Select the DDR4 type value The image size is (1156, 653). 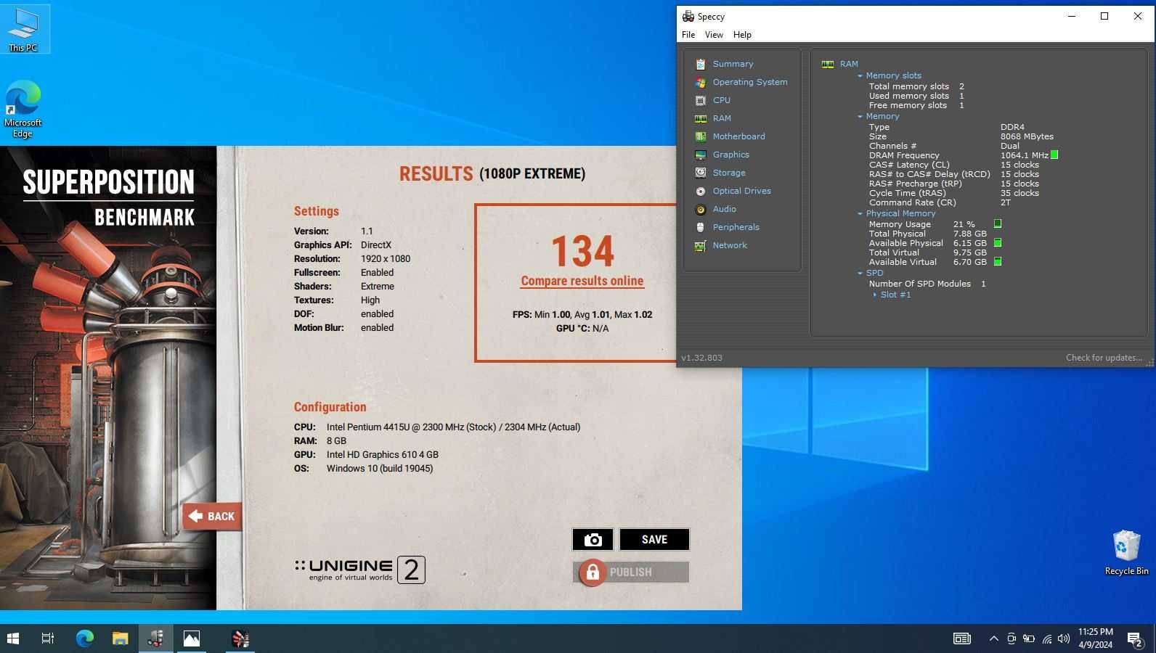click(1012, 127)
